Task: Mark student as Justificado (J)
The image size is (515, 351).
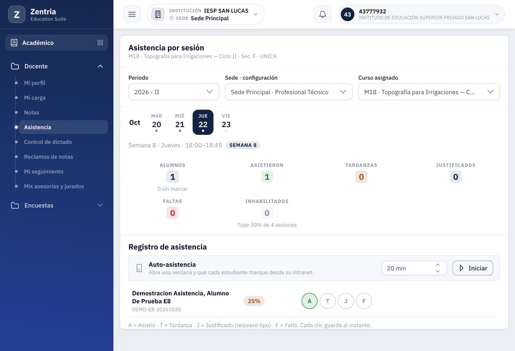Action: pyautogui.click(x=345, y=301)
